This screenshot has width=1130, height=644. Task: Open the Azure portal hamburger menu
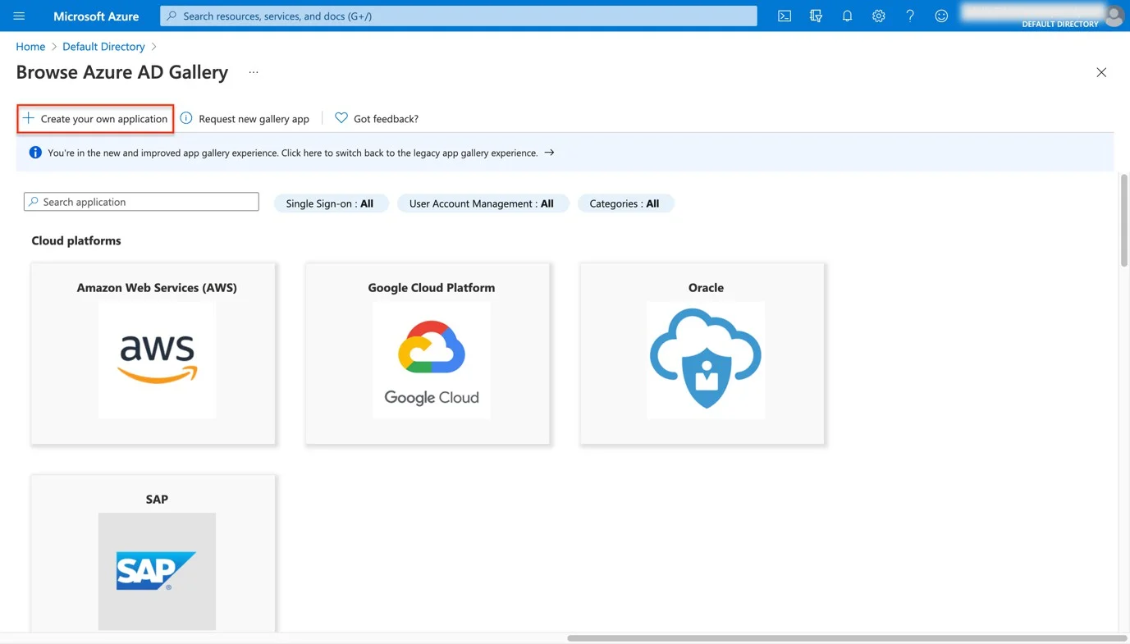(x=19, y=16)
